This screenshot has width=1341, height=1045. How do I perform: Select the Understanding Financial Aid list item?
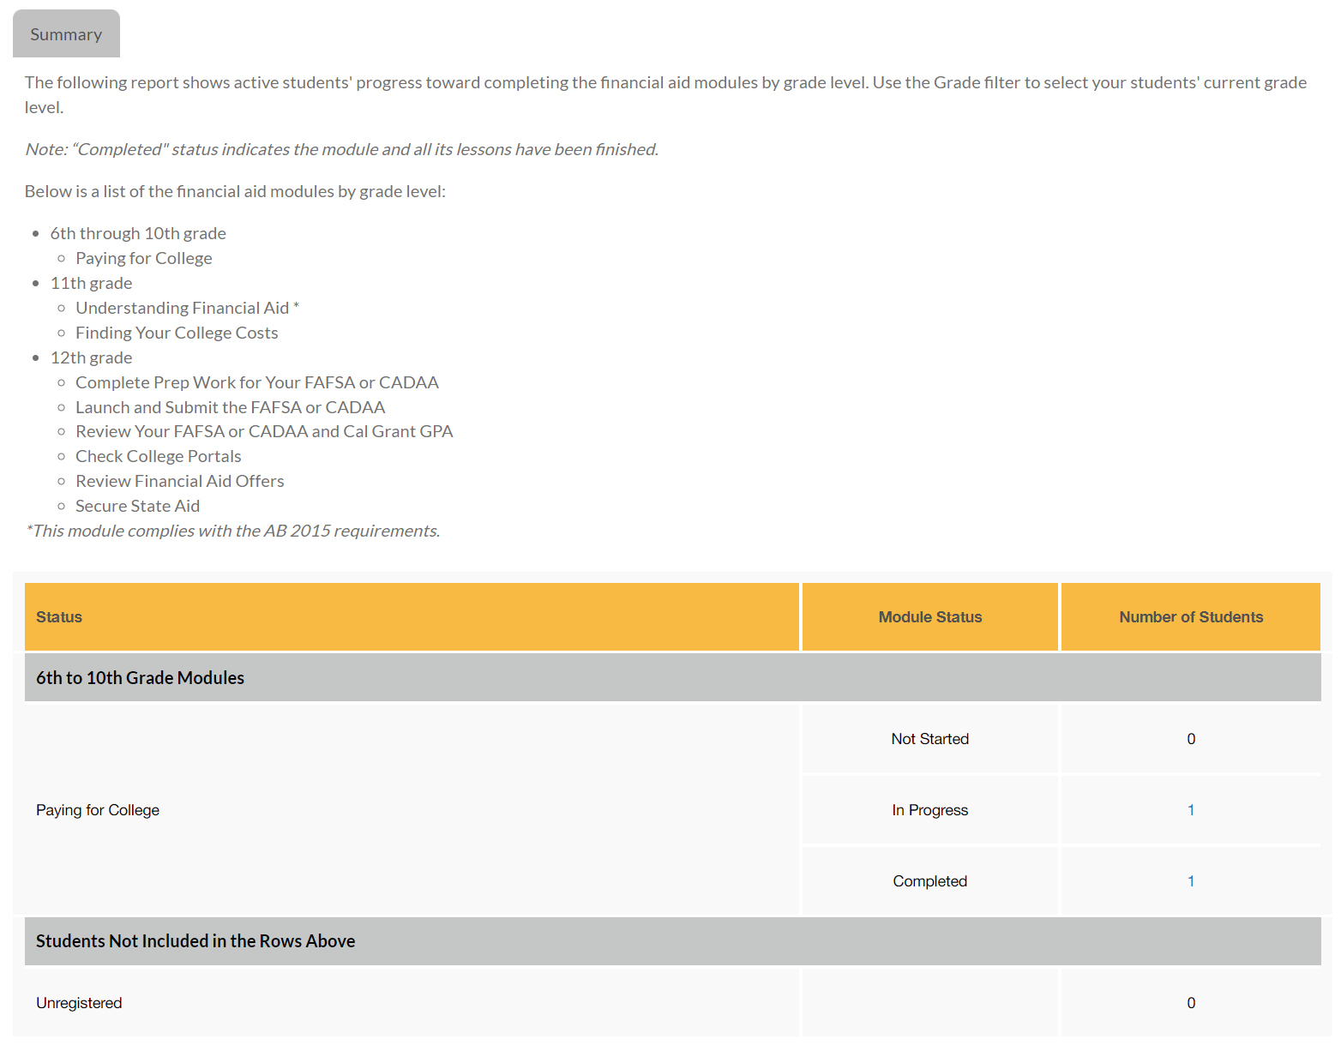(186, 307)
